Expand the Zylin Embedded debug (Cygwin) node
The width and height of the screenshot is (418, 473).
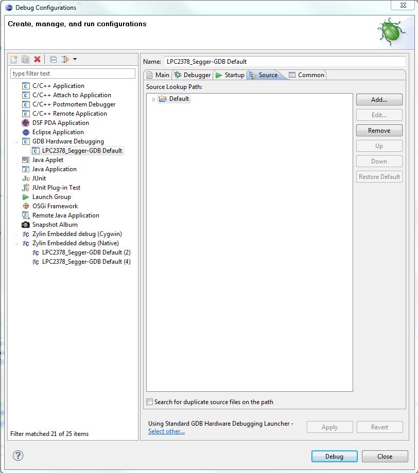tap(16, 234)
